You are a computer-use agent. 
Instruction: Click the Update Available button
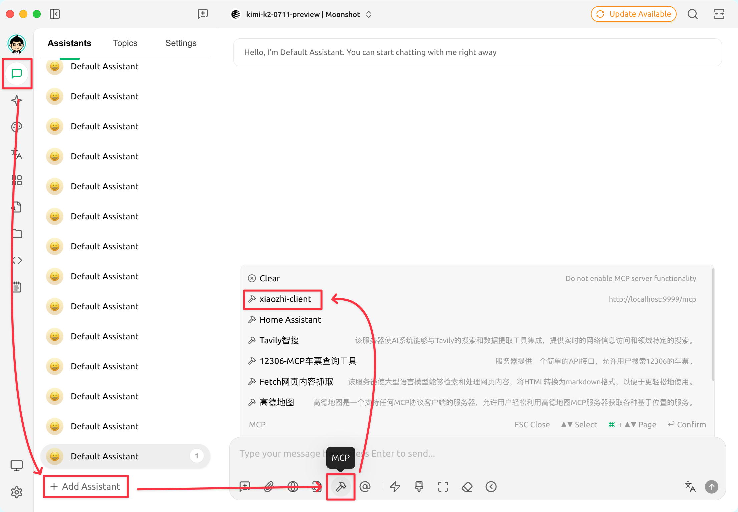click(633, 14)
